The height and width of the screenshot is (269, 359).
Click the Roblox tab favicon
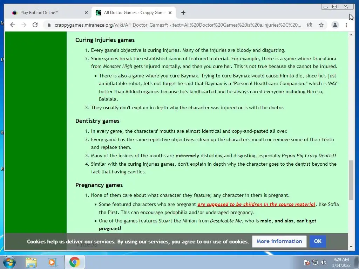pyautogui.click(x=15, y=13)
